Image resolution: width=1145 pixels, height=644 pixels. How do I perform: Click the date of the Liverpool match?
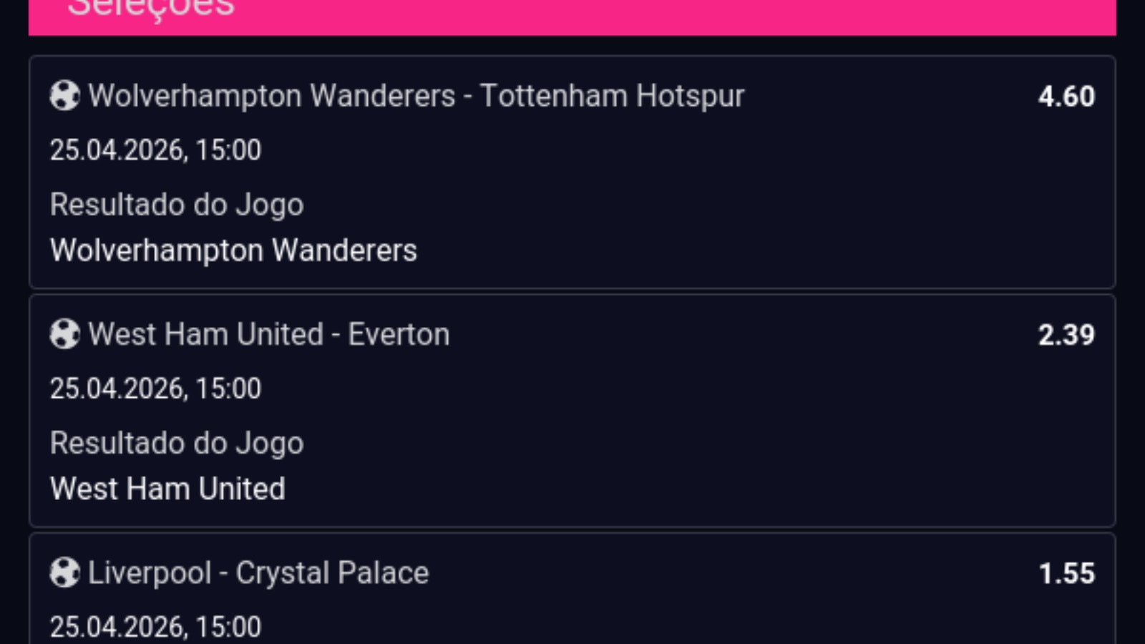[x=155, y=627]
